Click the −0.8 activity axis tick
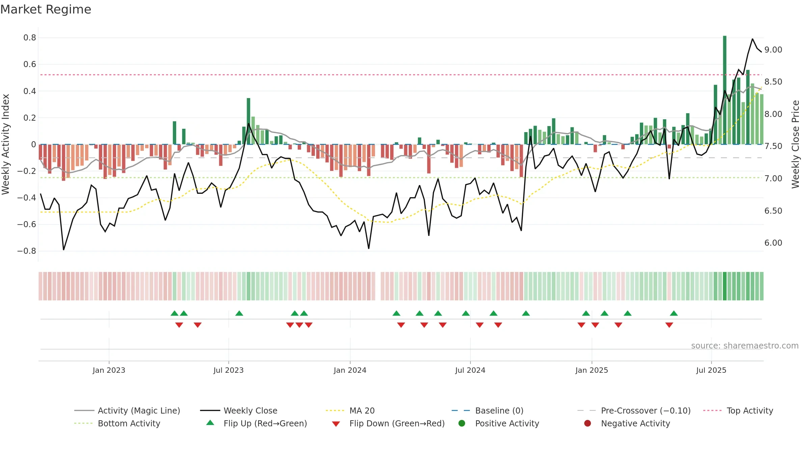 [x=27, y=251]
